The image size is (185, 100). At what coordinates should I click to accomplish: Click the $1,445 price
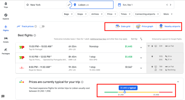pyautogui.click(x=129, y=46)
